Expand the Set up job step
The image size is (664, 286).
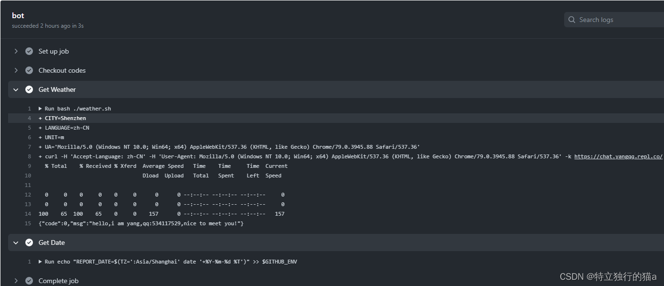[16, 51]
